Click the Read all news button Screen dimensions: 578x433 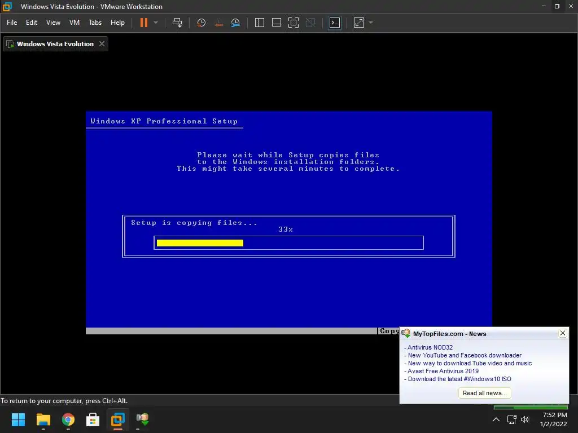coord(485,393)
